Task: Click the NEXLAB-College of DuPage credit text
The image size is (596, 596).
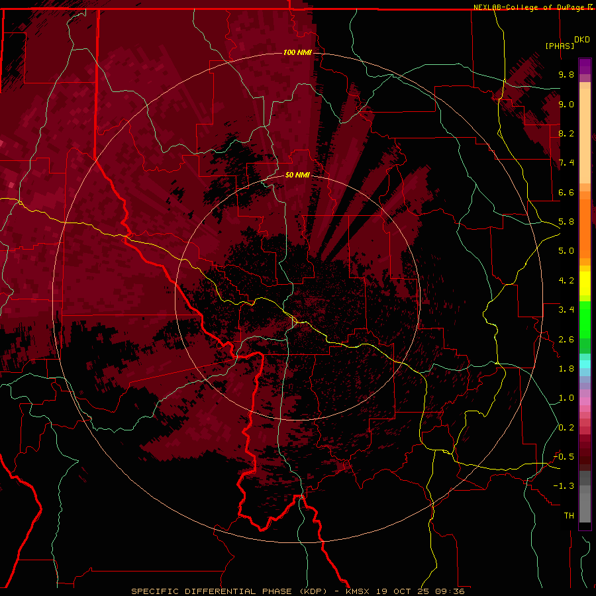Action: pos(530,7)
